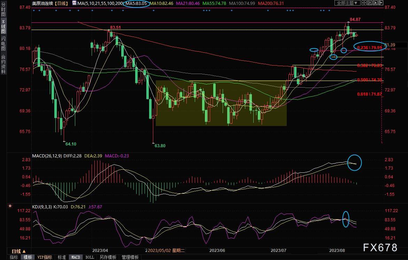Click 另存模板 to save template
This screenshot has height=260, width=408.
coord(108,257)
